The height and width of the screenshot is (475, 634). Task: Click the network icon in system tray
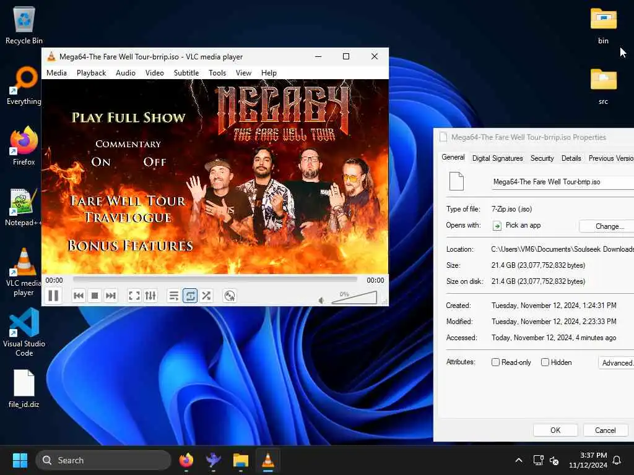pyautogui.click(x=538, y=460)
